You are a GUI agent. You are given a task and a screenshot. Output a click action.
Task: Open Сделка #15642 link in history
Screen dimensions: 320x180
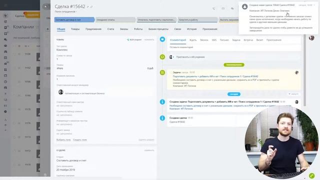coord(177,122)
